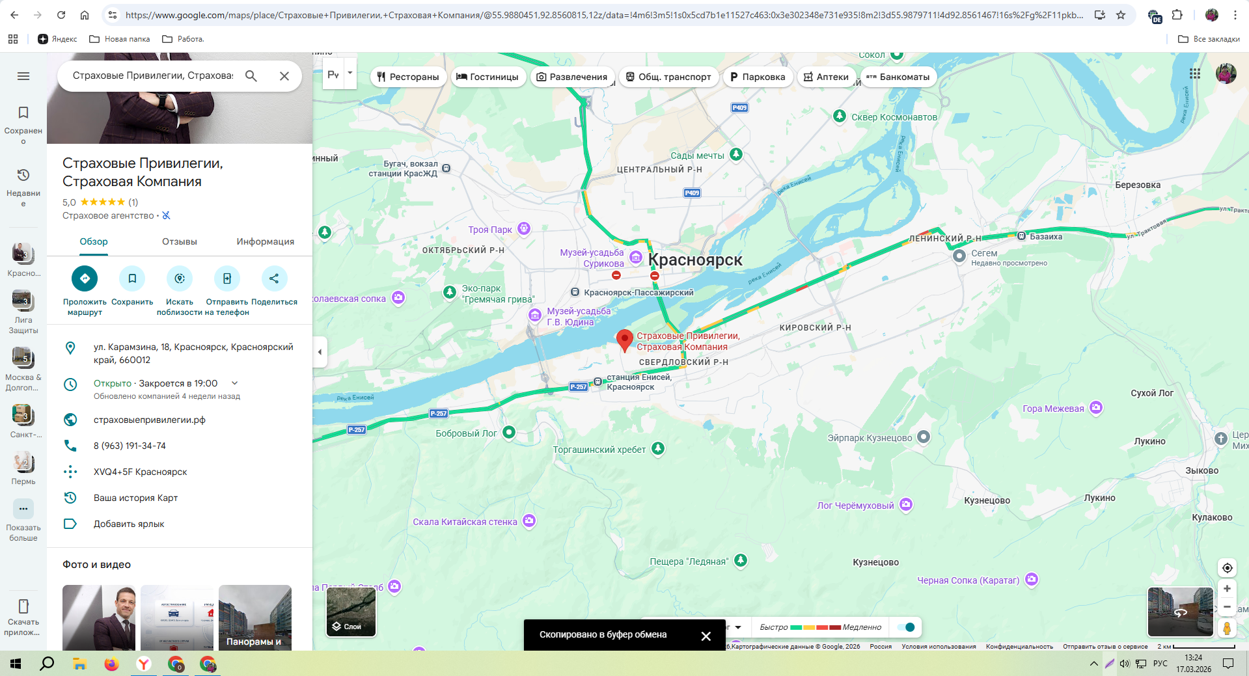Open reviews count (1) link
1249x676 pixels.
pyautogui.click(x=133, y=202)
